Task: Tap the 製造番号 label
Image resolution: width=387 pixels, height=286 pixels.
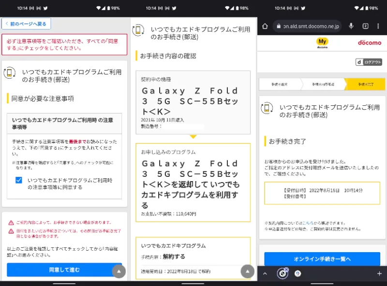Action: [151, 126]
